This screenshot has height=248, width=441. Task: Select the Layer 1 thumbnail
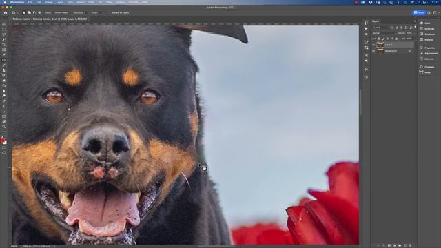pyautogui.click(x=380, y=45)
